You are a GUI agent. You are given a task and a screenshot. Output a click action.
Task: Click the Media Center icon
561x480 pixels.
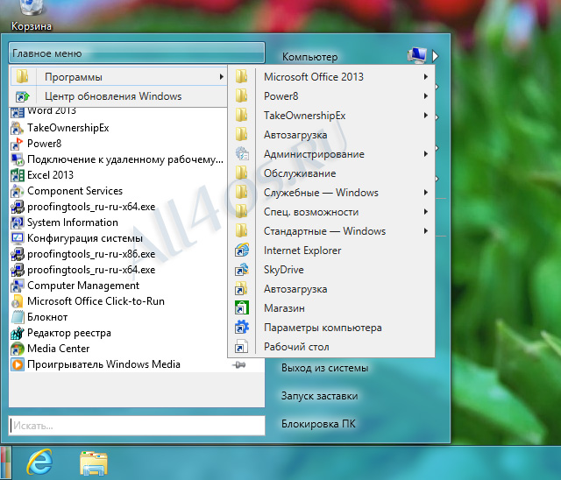coord(18,349)
